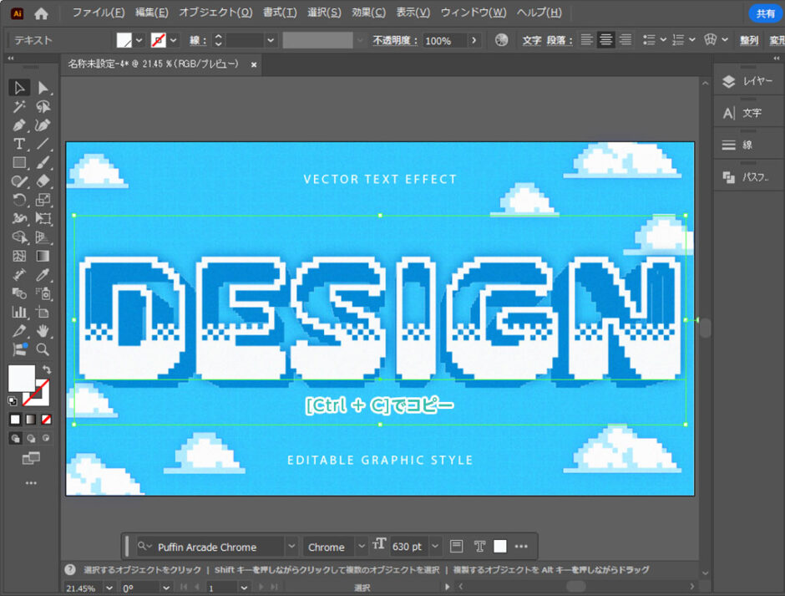This screenshot has width=785, height=596.
Task: Select the Direct Selection tool
Action: tap(43, 88)
